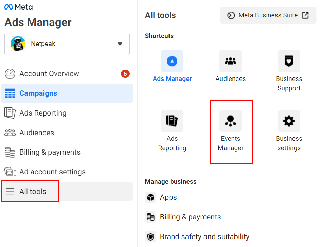Click the red 5 notification badge
This screenshot has width=321, height=247.
coord(125,74)
